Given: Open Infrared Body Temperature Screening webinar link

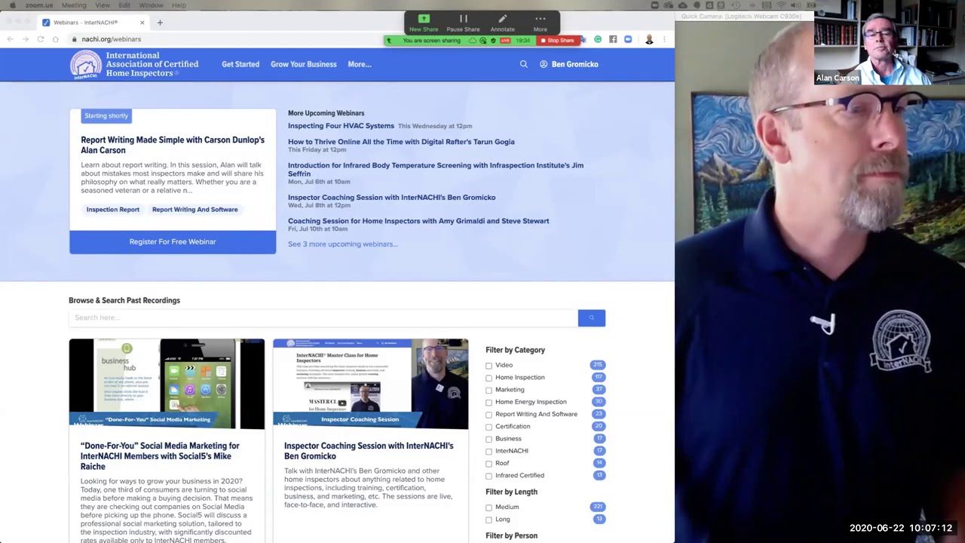Looking at the screenshot, I should point(436,169).
